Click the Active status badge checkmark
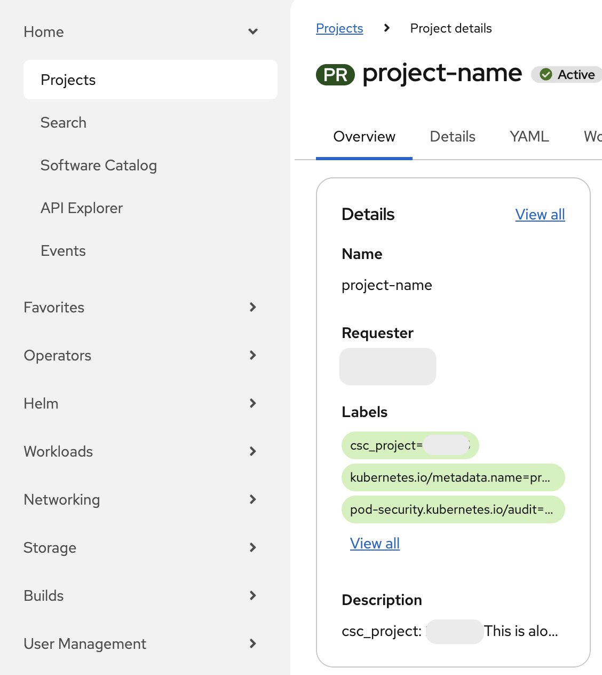602x675 pixels. click(546, 75)
